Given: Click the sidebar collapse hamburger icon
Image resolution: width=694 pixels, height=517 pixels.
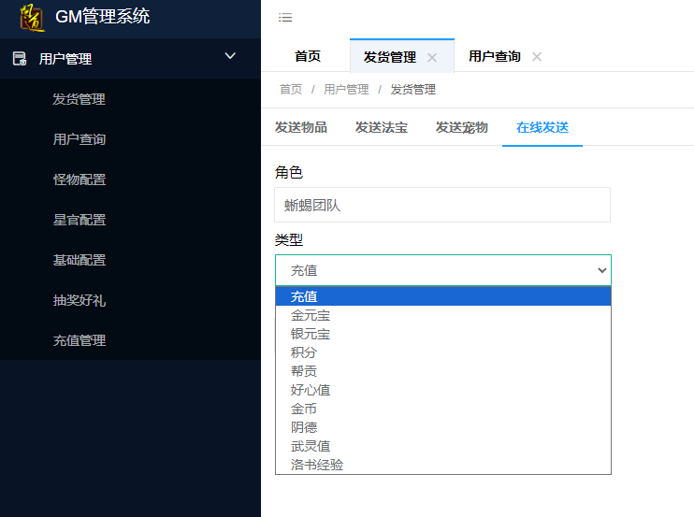Looking at the screenshot, I should tap(285, 18).
